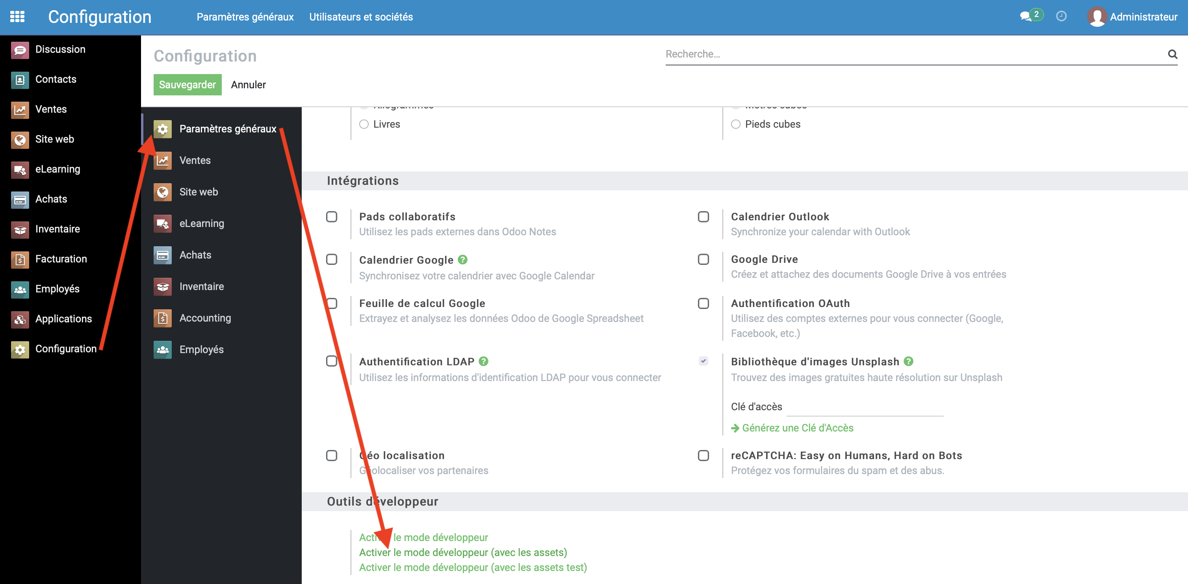The height and width of the screenshot is (584, 1188).
Task: Open the Inventaire icon in left sidebar
Action: click(x=20, y=229)
